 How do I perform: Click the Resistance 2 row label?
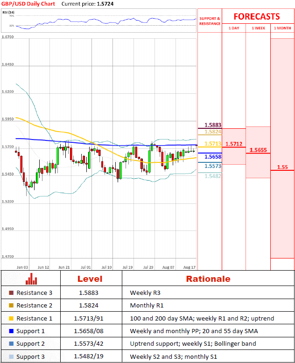coord(34,306)
